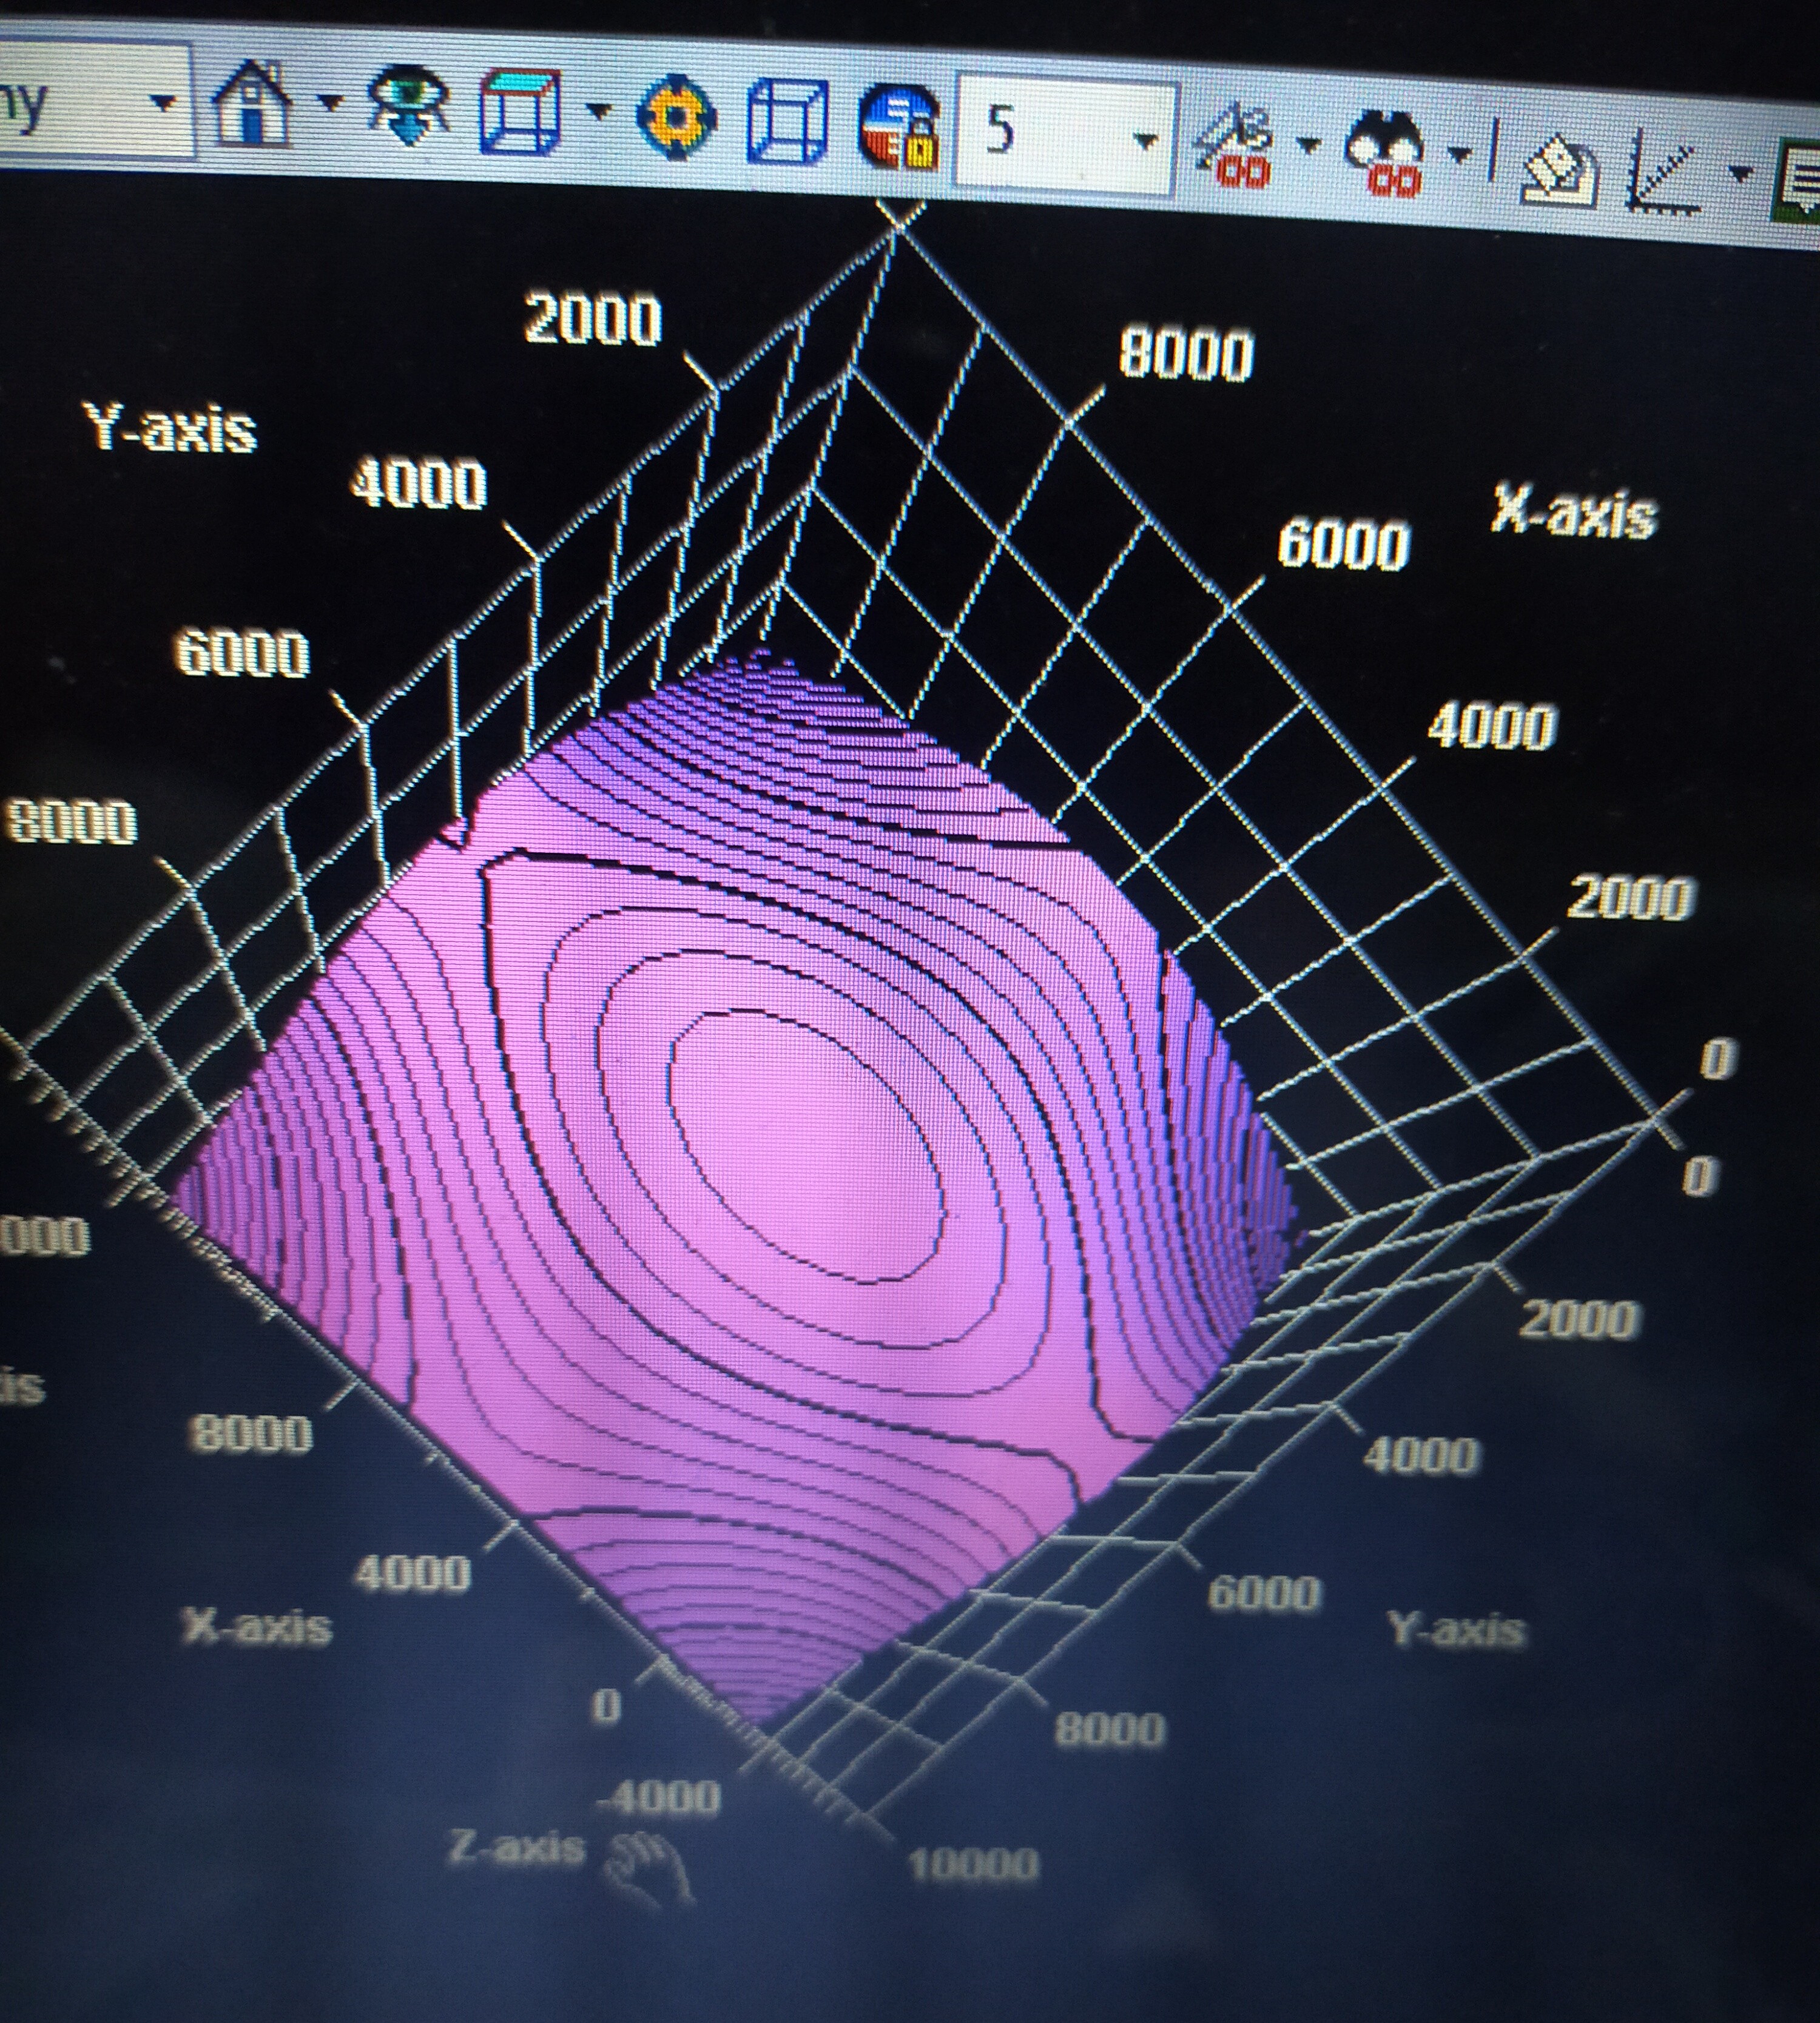Viewport: 1820px width, 2023px height.
Task: Open the dropdown arrow beside the axes icon
Action: click(1741, 174)
